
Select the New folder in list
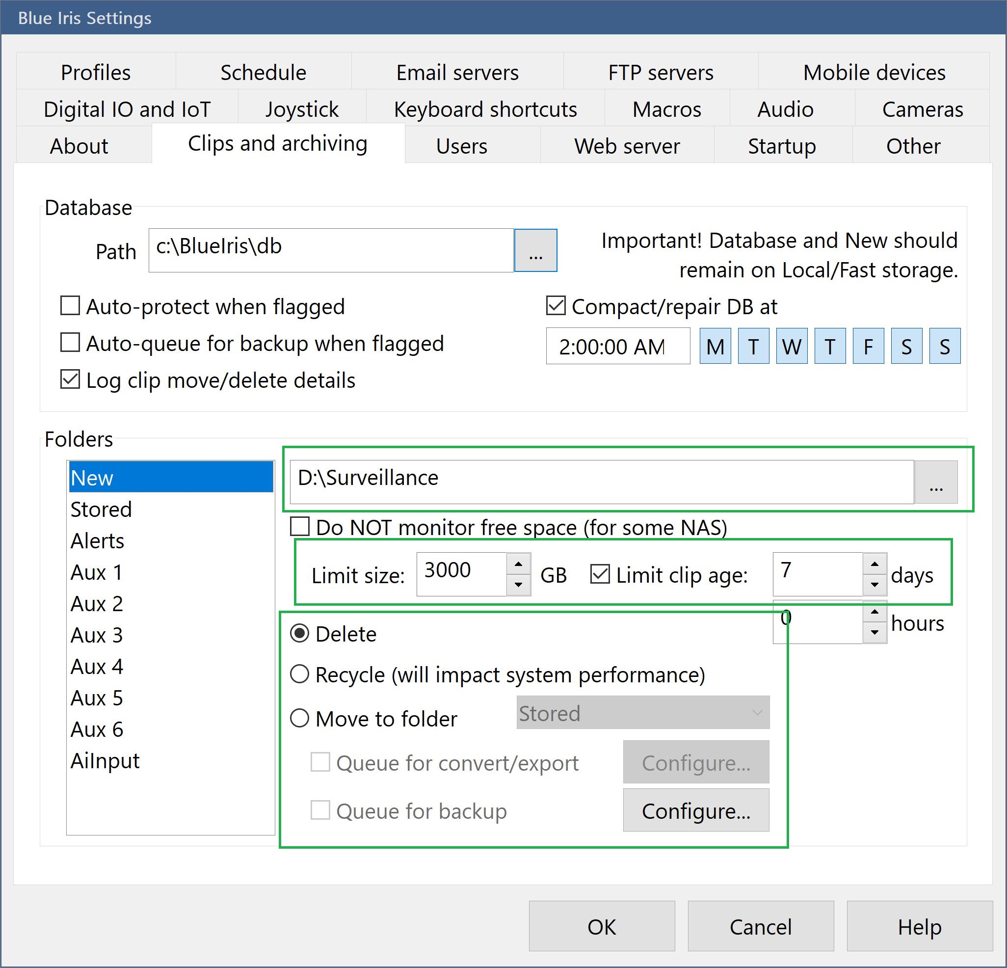pos(171,477)
